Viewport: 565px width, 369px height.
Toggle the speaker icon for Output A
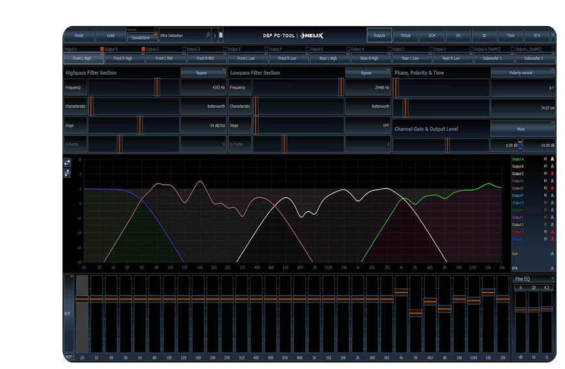(545, 159)
